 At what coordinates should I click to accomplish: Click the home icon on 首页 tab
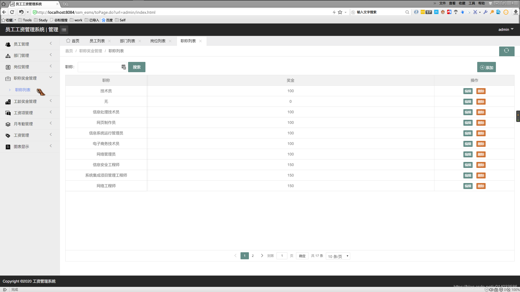point(68,41)
